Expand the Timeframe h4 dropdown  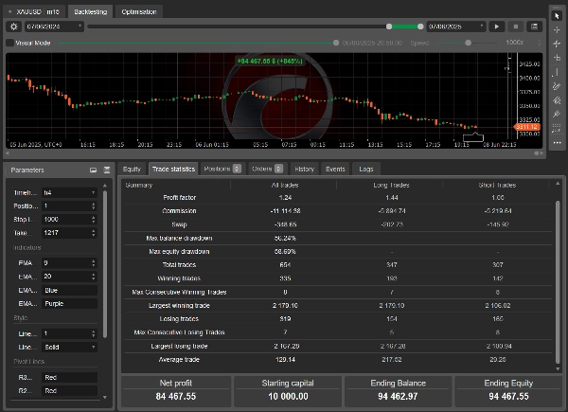(x=68, y=192)
